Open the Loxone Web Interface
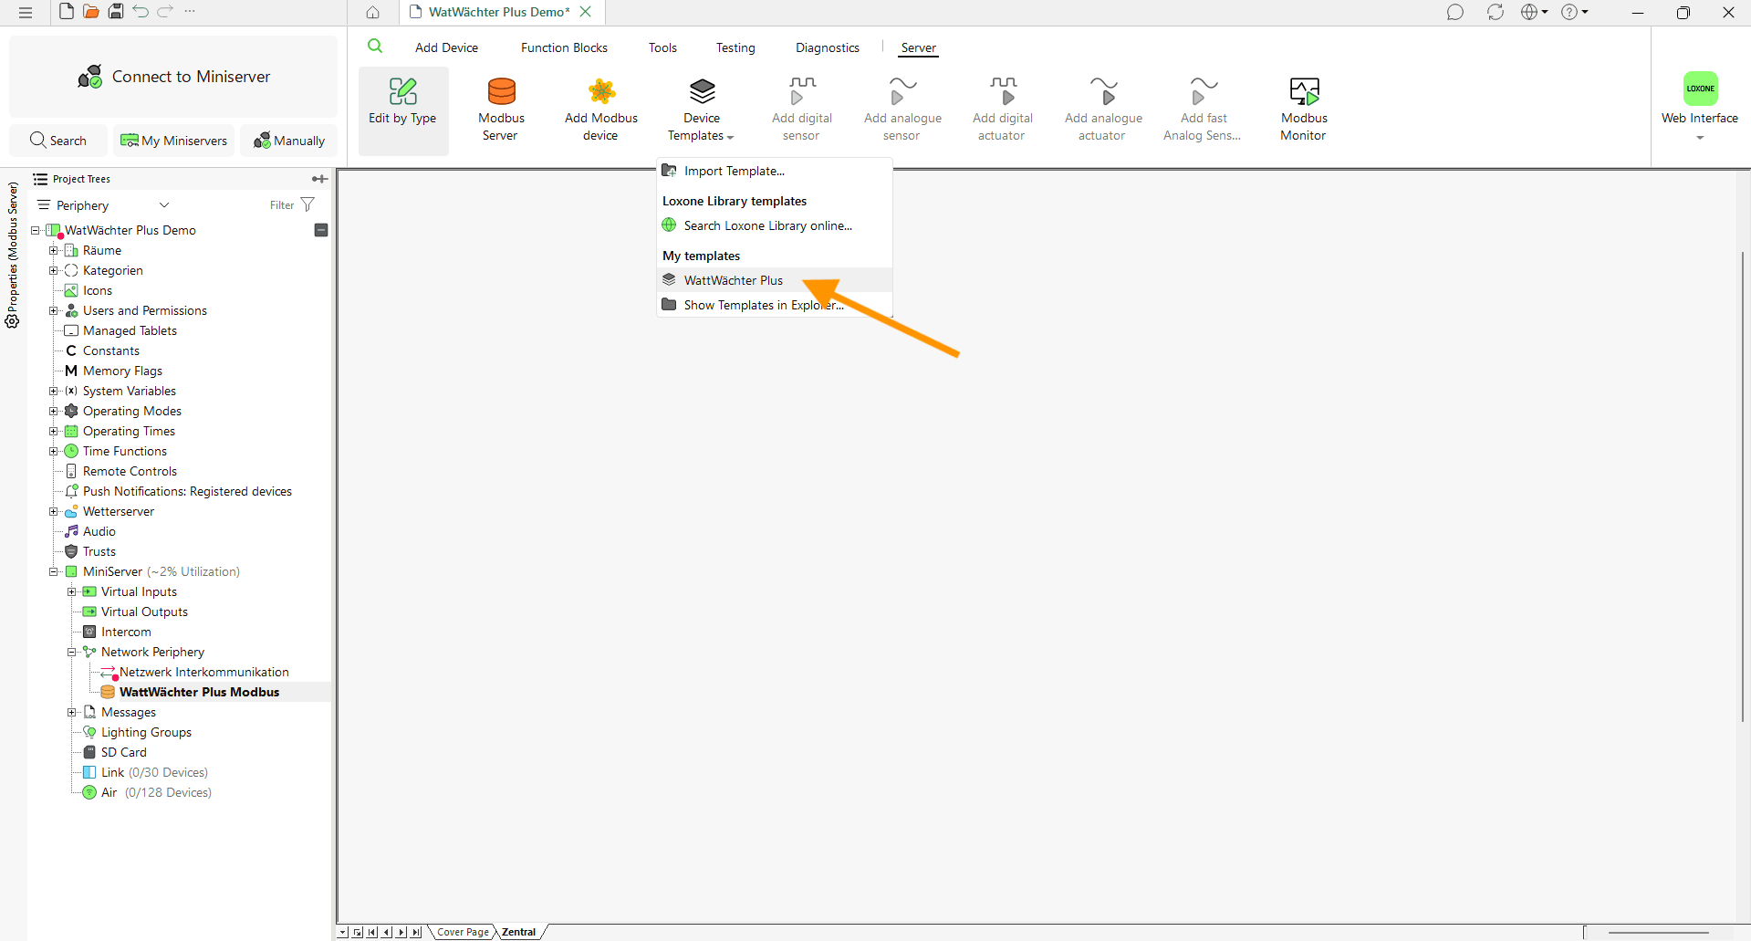 pos(1700,106)
